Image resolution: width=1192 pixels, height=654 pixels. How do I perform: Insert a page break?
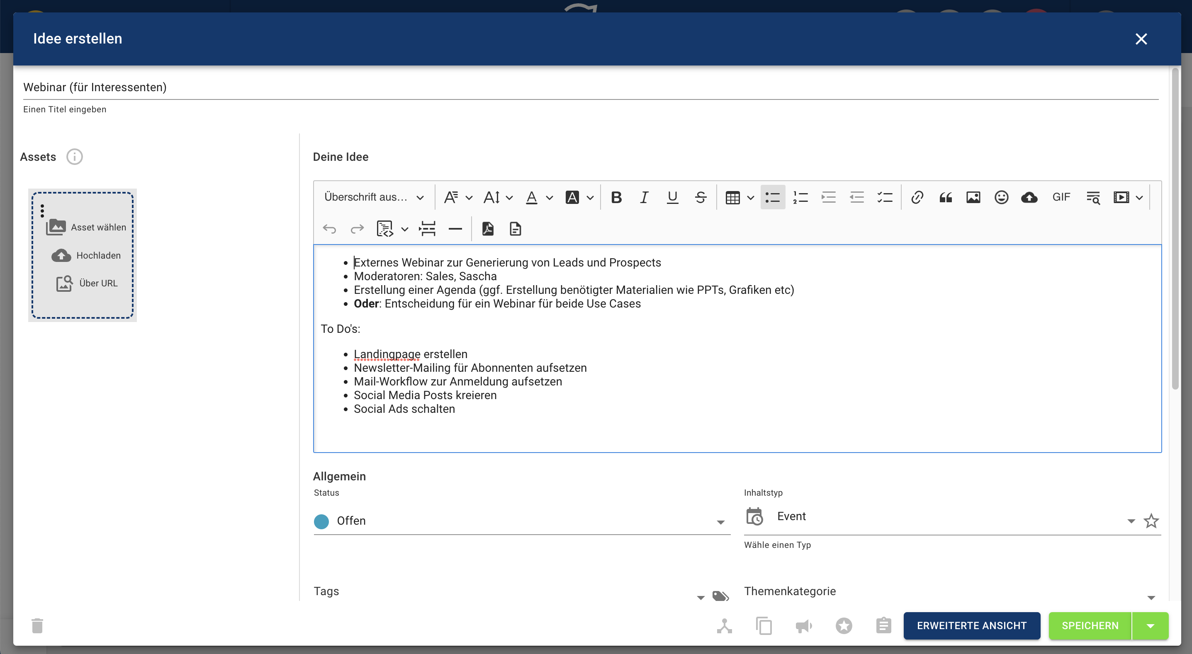427,229
